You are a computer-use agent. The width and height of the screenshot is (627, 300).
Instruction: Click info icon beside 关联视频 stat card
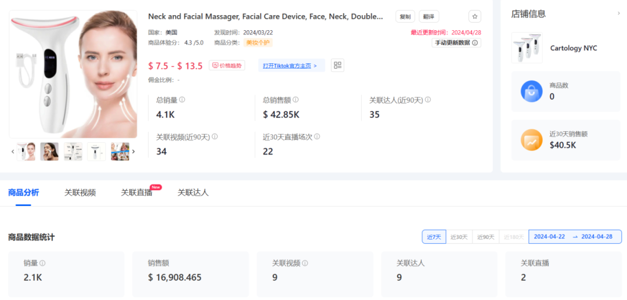tap(305, 263)
